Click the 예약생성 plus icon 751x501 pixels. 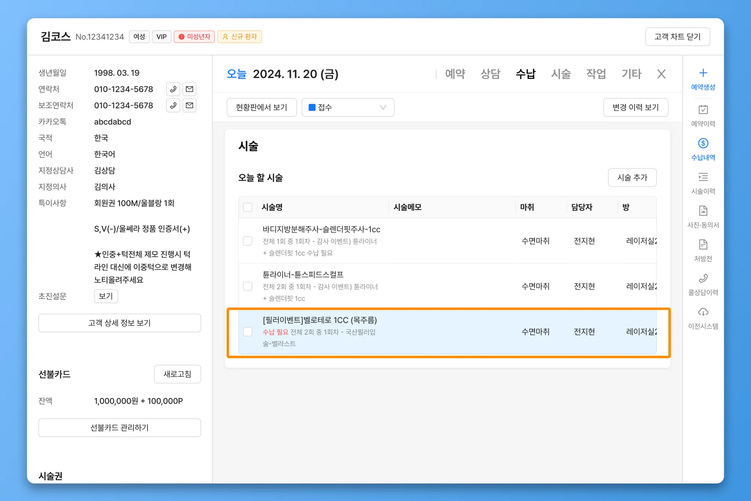pos(703,73)
